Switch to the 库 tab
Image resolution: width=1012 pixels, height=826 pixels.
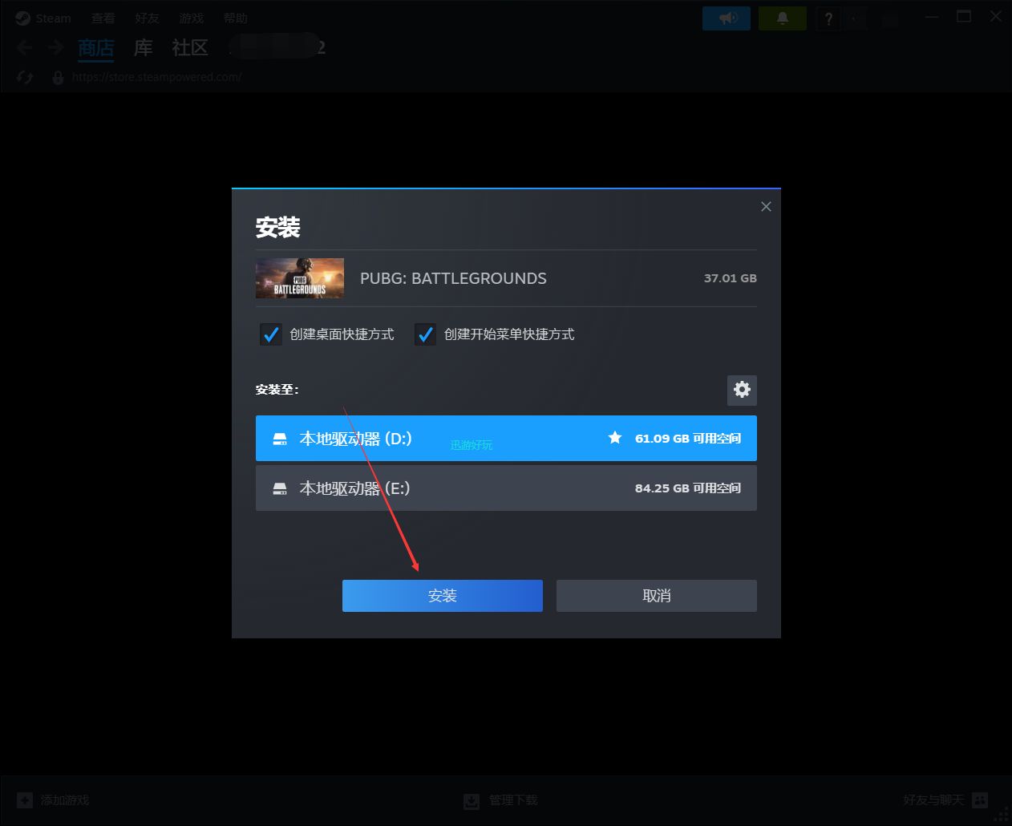tap(143, 48)
